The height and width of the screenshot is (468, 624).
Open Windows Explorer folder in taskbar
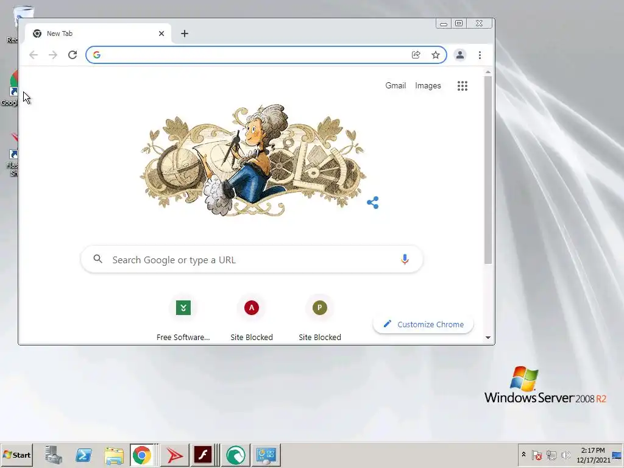[114, 455]
